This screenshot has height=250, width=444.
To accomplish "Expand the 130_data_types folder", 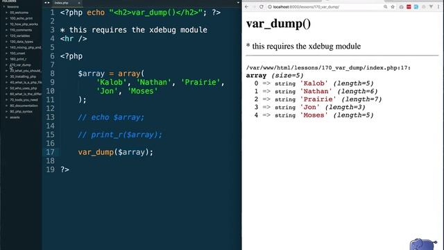I will click(x=6, y=42).
